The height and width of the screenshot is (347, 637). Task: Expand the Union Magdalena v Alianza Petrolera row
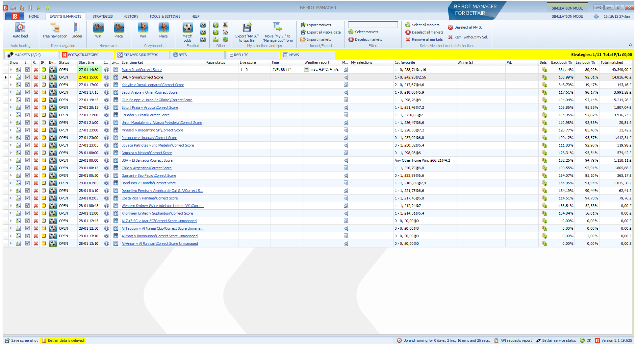click(x=11, y=123)
